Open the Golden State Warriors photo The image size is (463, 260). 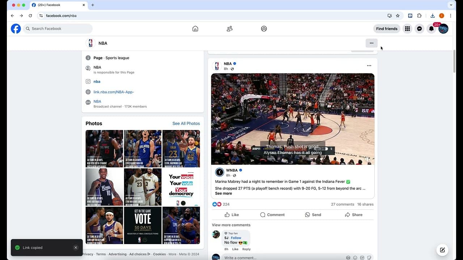pyautogui.click(x=181, y=148)
